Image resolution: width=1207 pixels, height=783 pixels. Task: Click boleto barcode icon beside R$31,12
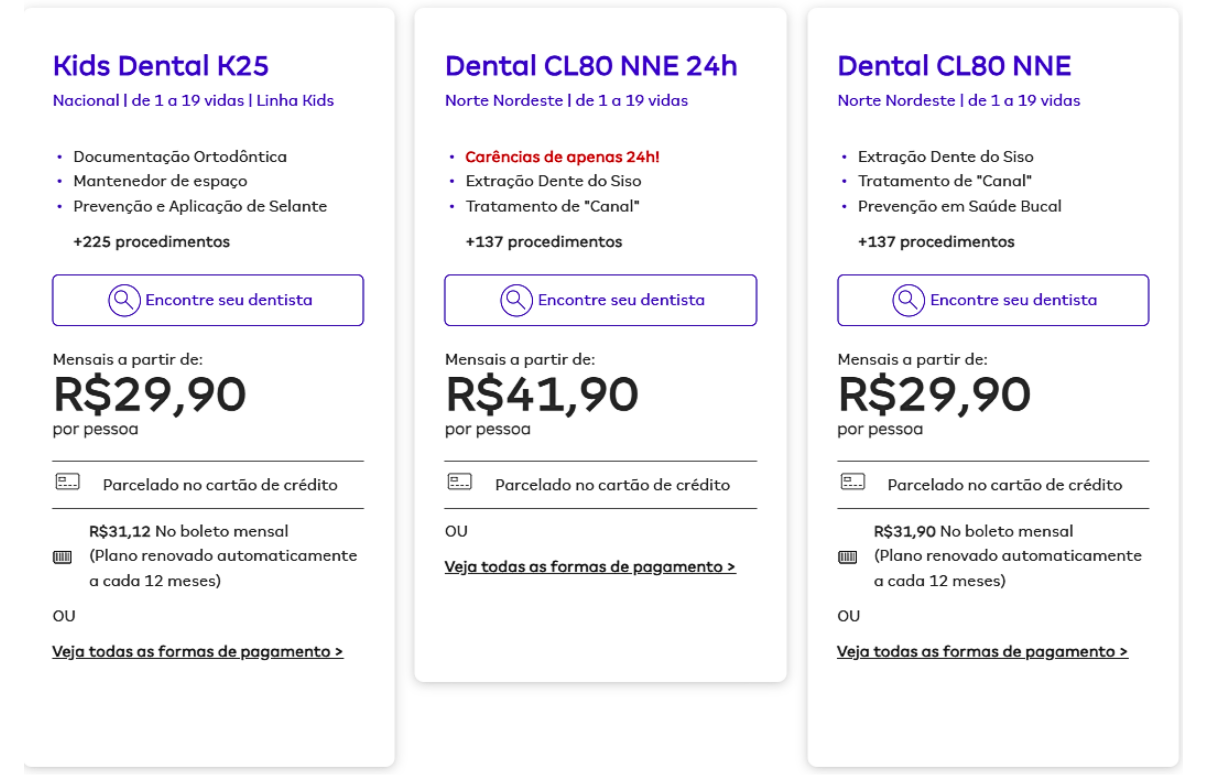click(62, 557)
